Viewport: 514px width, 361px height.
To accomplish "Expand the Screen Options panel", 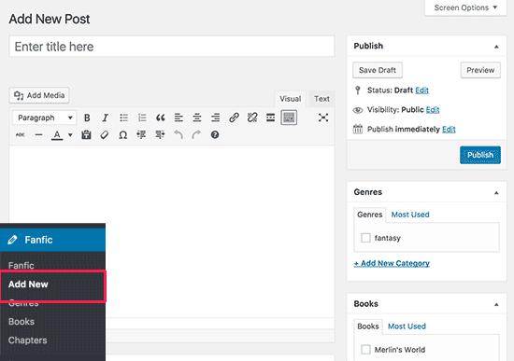I will click(465, 7).
